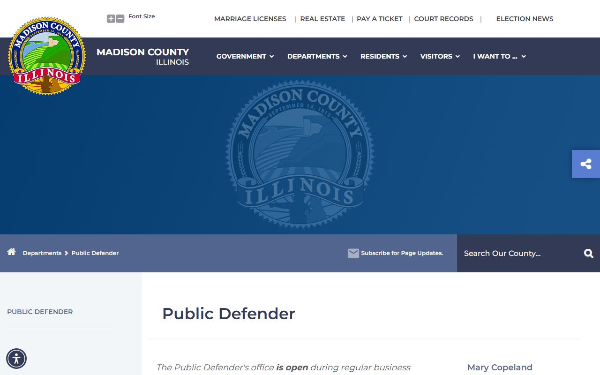Image resolution: width=600 pixels, height=375 pixels.
Task: Click the Madison County seal logo
Action: 47,56
